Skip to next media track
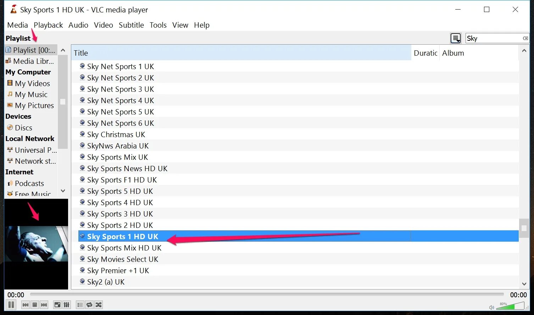534x315 pixels. tap(44, 305)
